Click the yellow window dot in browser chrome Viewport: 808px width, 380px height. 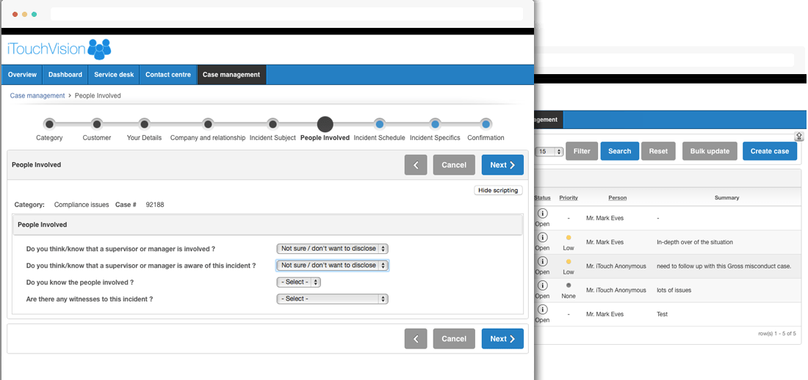point(25,15)
